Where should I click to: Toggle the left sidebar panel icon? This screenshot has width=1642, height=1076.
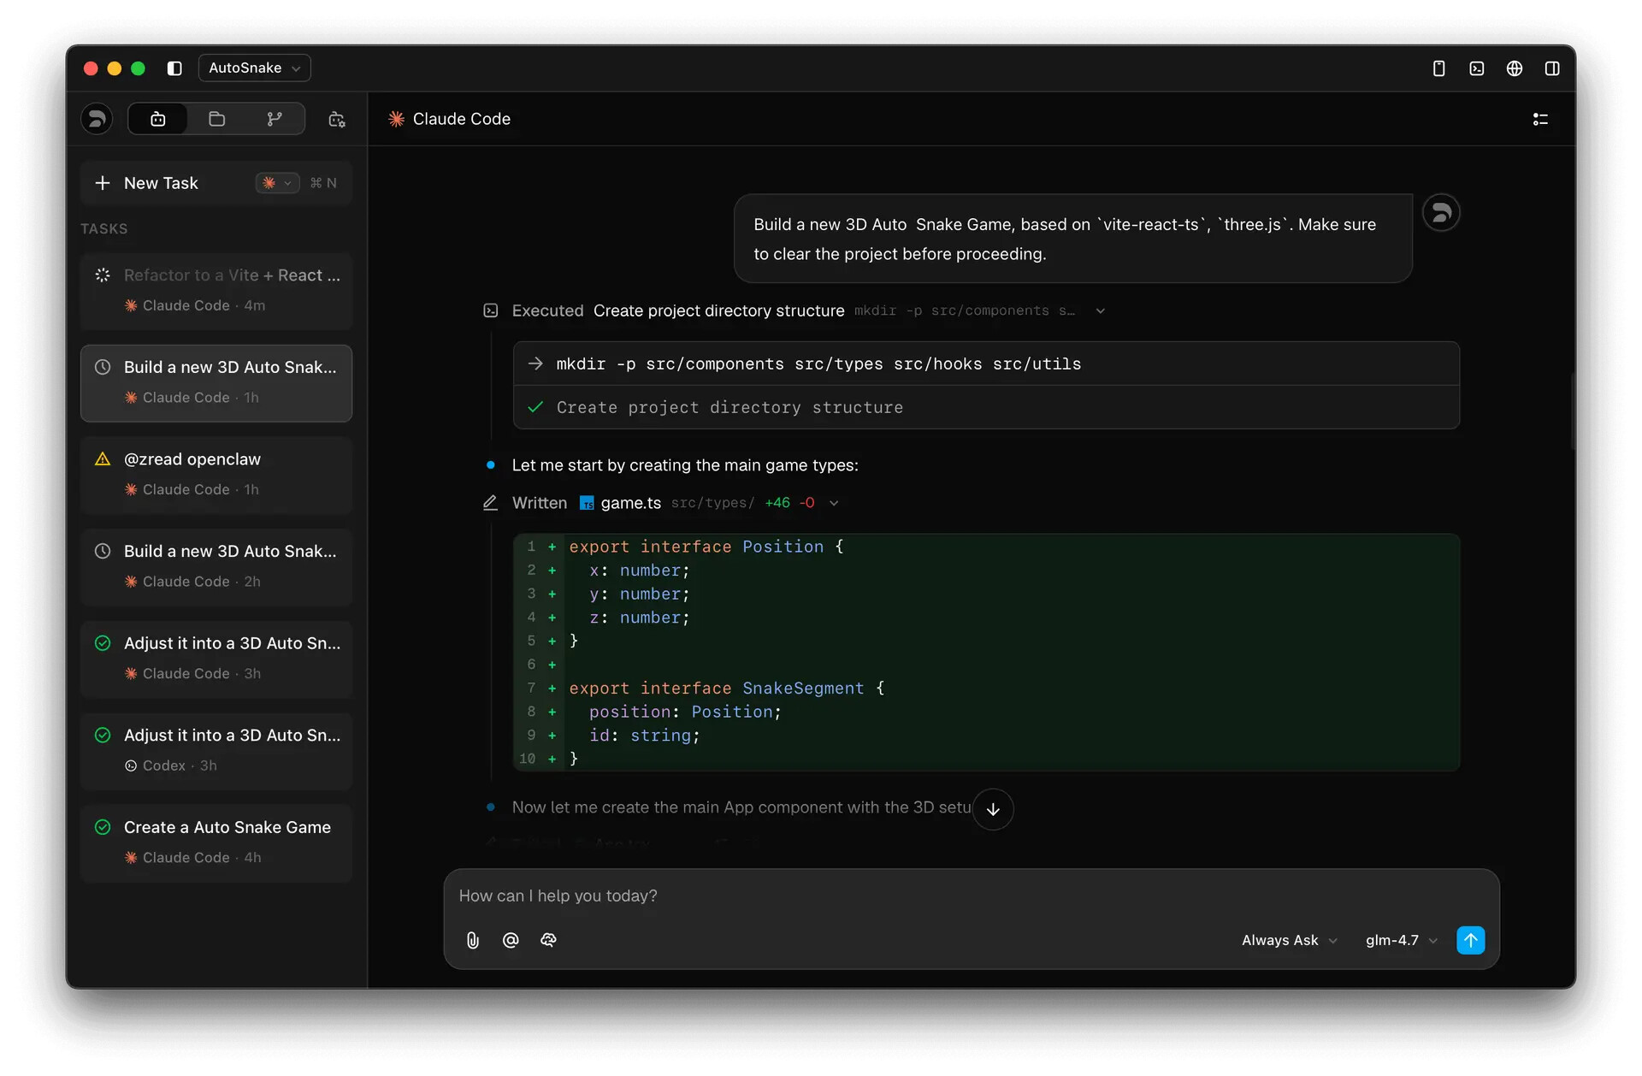click(x=174, y=68)
